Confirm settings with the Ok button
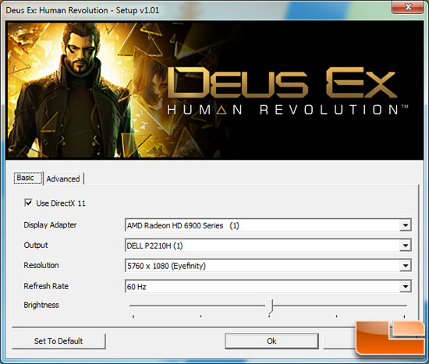Screen dimensions: 429x364 [271, 341]
